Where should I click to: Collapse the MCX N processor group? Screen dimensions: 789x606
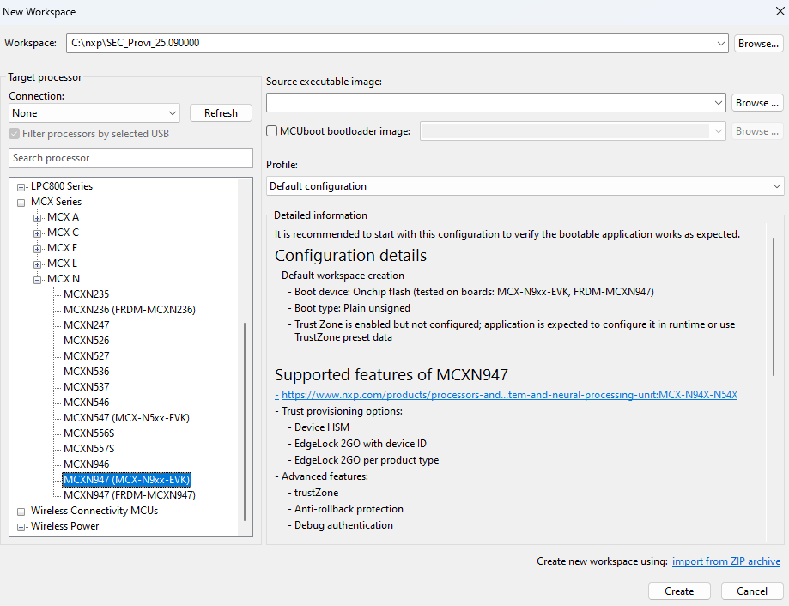tap(38, 279)
